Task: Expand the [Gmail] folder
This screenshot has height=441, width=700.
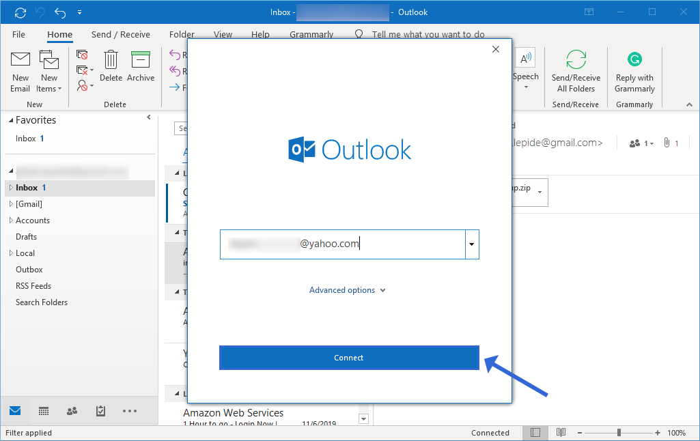Action: (11, 204)
